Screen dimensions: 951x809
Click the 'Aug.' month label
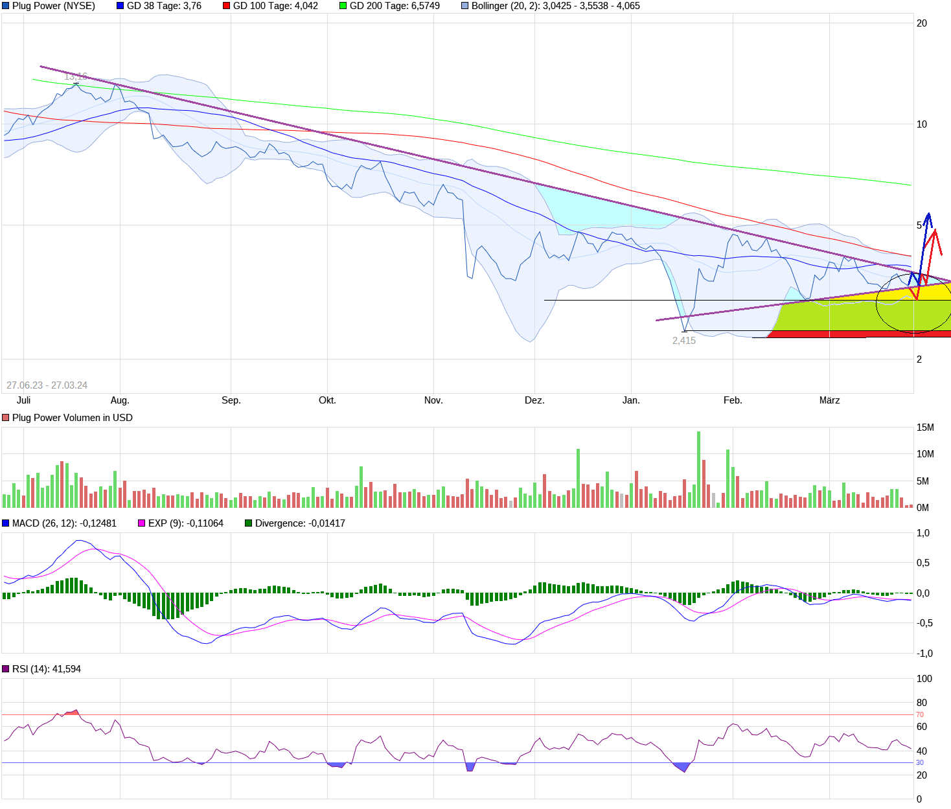coord(120,400)
